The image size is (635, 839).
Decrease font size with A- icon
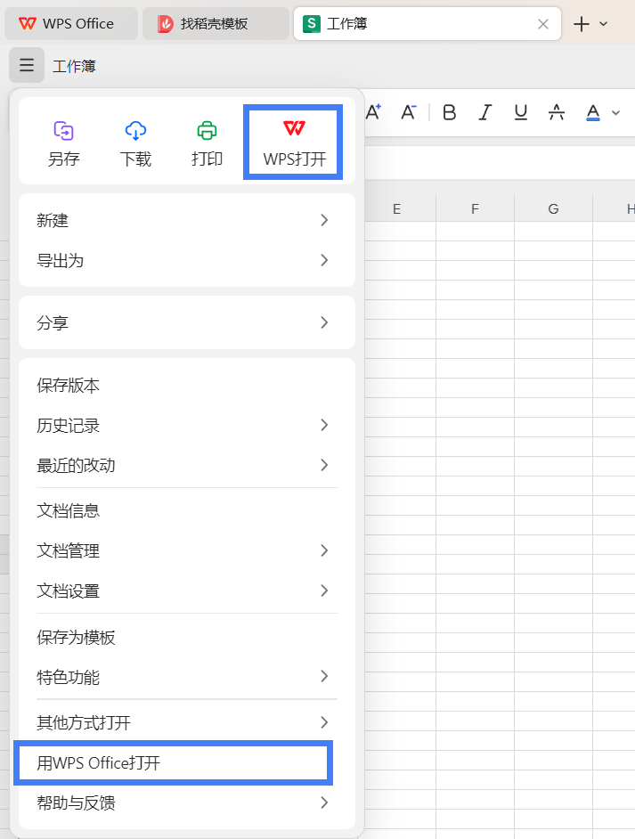(x=408, y=112)
